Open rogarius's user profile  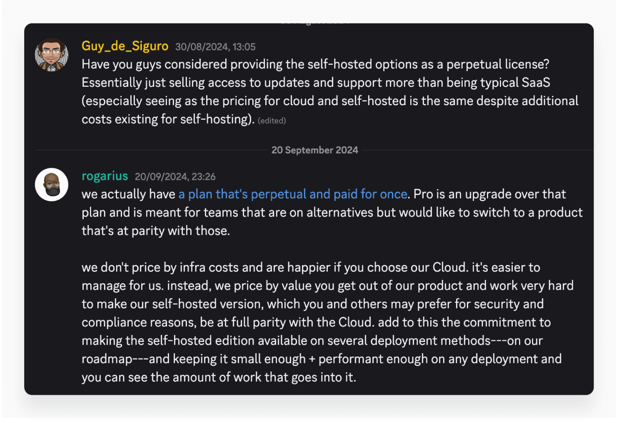pos(104,176)
